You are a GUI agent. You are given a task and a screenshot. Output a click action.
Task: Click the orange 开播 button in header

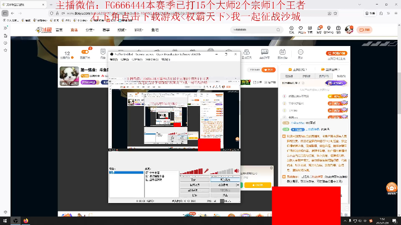point(364,30)
